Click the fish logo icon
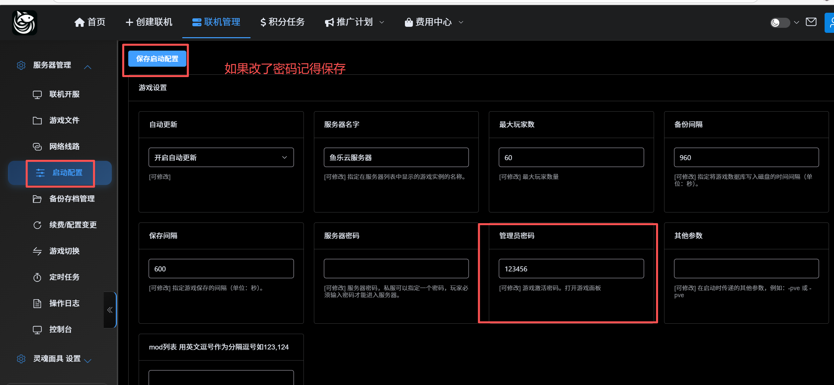The image size is (834, 385). (x=25, y=22)
